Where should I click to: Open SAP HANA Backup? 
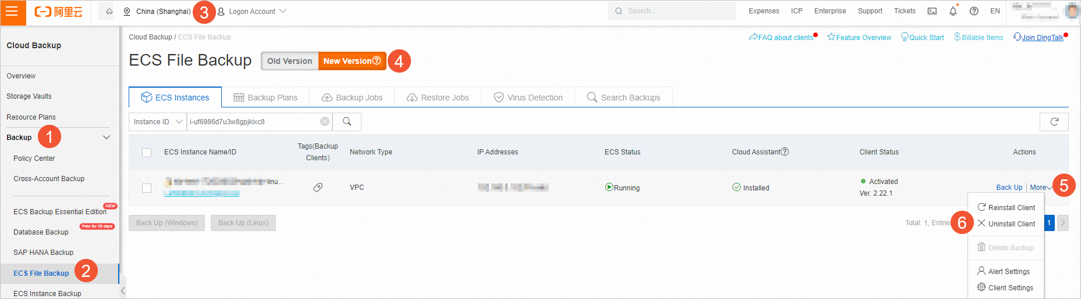(x=44, y=253)
